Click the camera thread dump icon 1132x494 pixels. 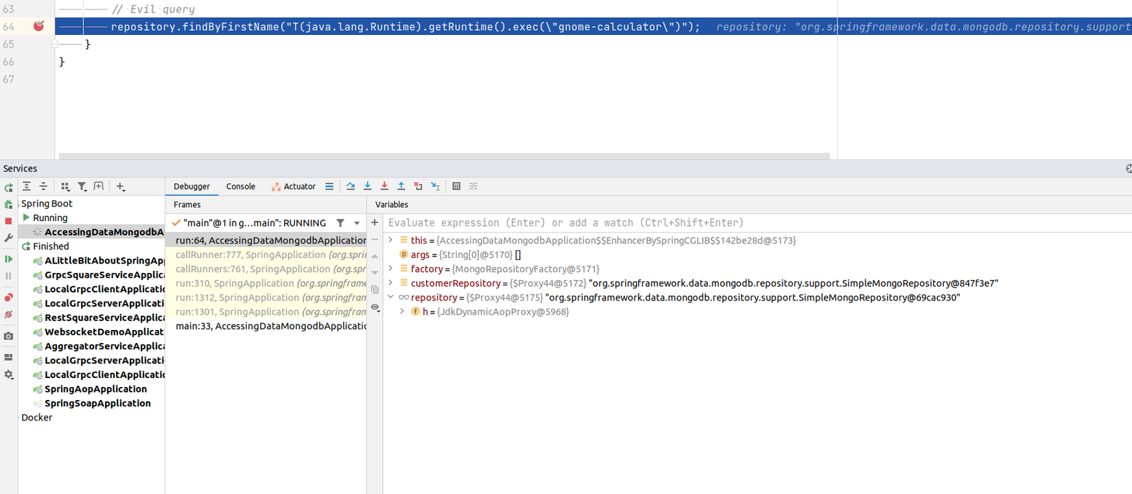pos(8,336)
